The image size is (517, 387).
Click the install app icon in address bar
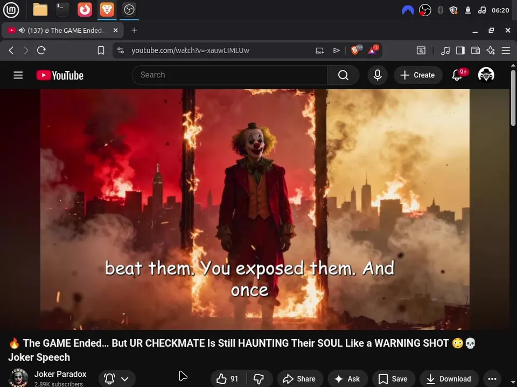[x=319, y=51]
